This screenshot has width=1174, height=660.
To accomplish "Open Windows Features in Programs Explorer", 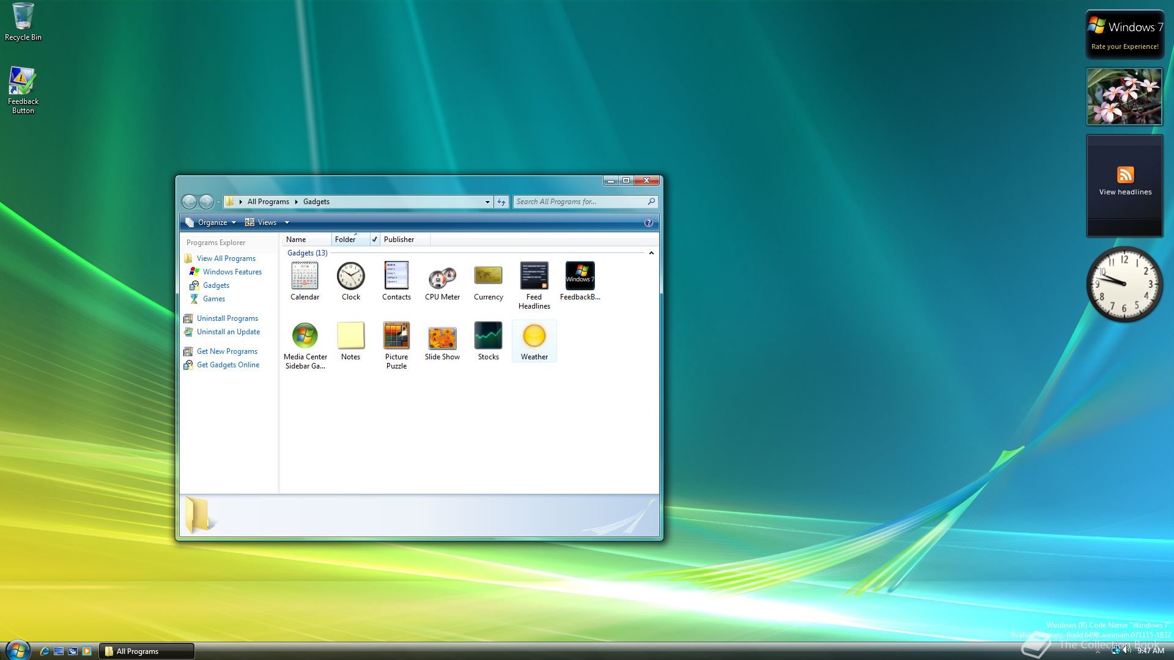I will click(x=232, y=272).
